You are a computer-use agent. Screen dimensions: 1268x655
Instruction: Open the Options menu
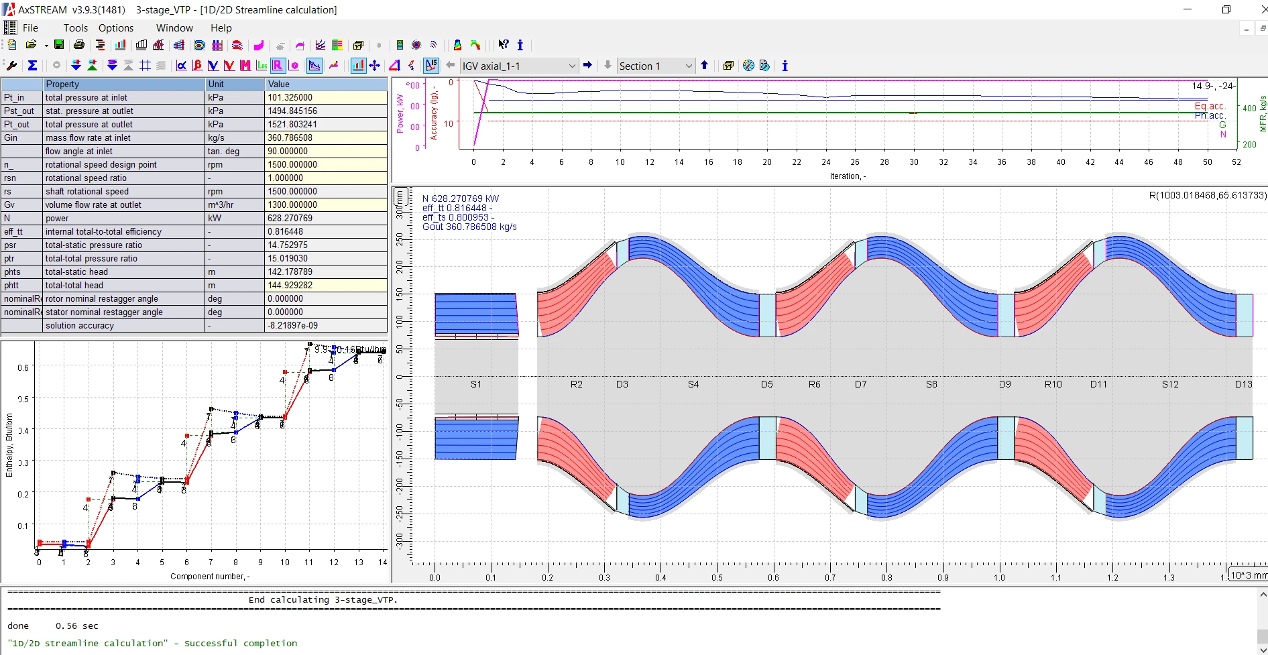point(116,28)
